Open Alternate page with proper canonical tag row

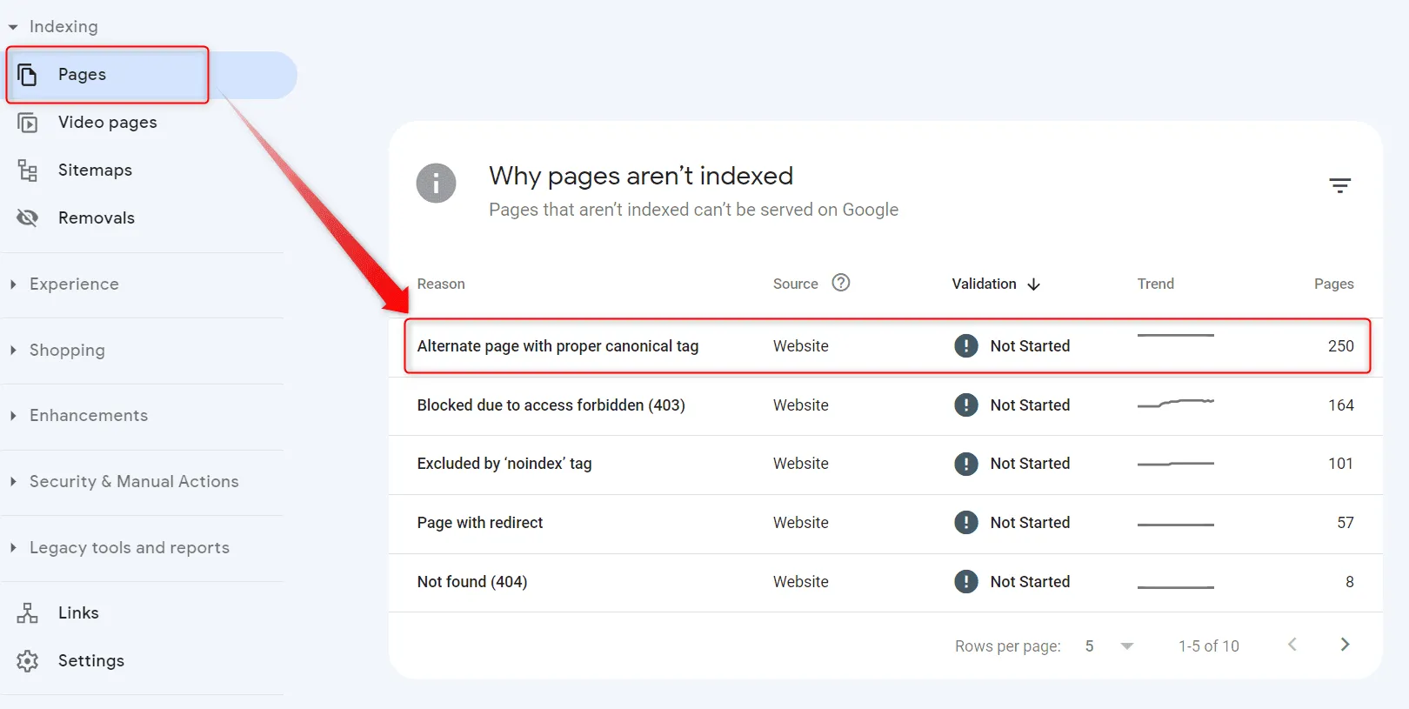pos(887,346)
